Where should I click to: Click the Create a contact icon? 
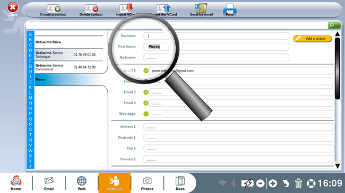[x=54, y=8]
